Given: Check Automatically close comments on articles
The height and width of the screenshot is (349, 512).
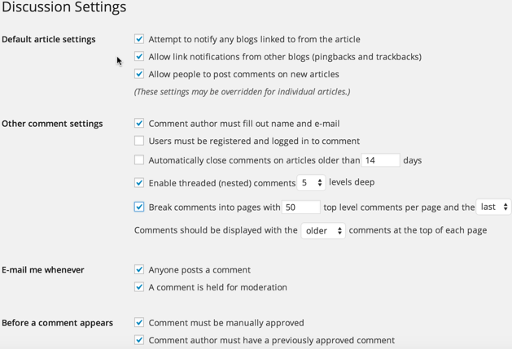Looking at the screenshot, I should (x=139, y=160).
